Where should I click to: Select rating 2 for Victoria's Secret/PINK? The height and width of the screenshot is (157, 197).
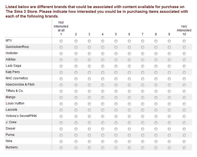point(76,116)
